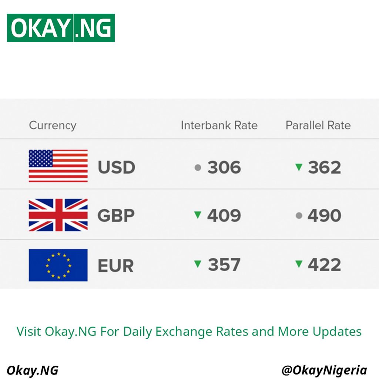Click the green down arrow beside 357

198,264
